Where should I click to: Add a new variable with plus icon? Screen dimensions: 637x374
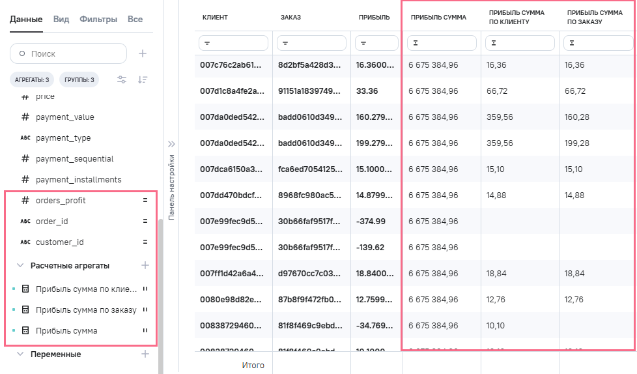point(145,354)
